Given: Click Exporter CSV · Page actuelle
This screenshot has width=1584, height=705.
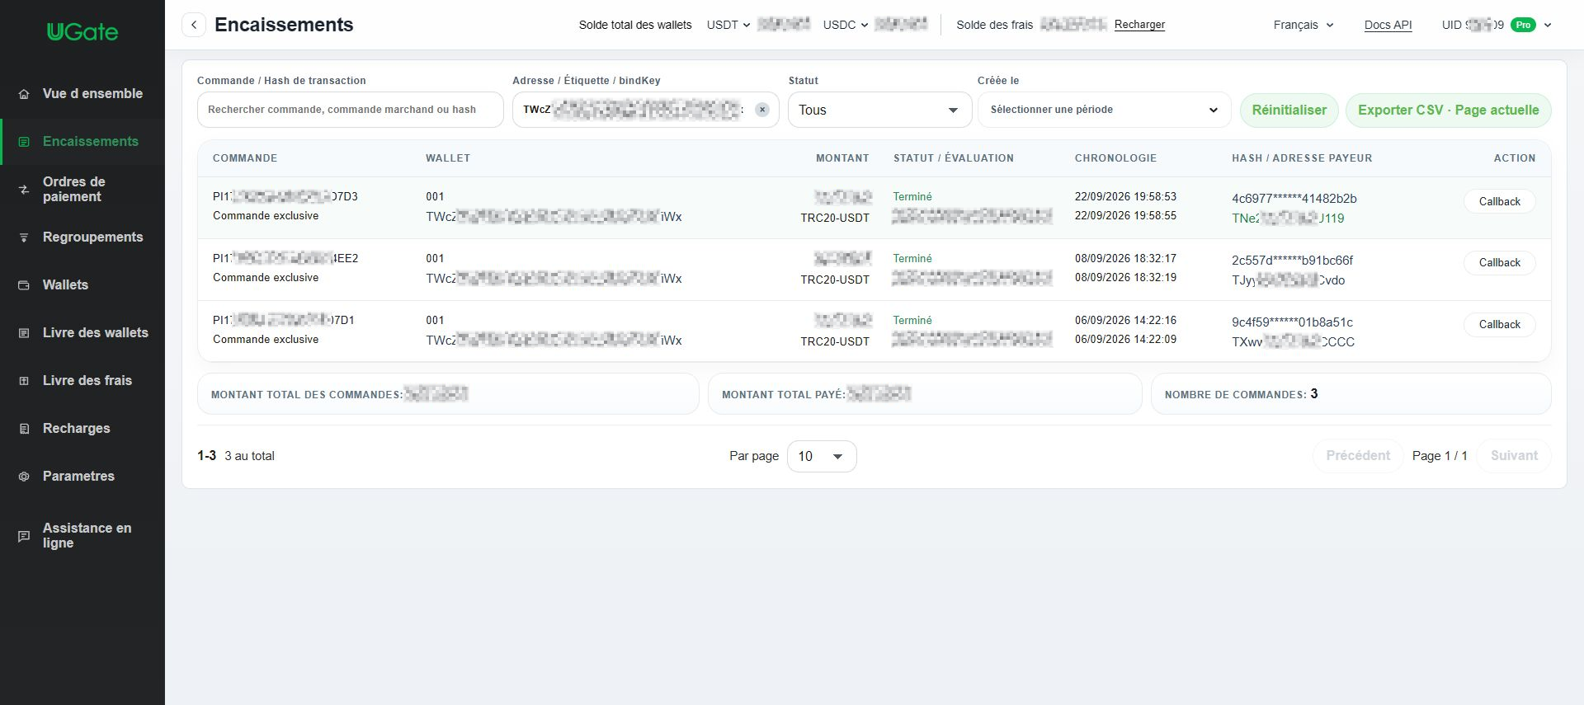Looking at the screenshot, I should point(1448,110).
